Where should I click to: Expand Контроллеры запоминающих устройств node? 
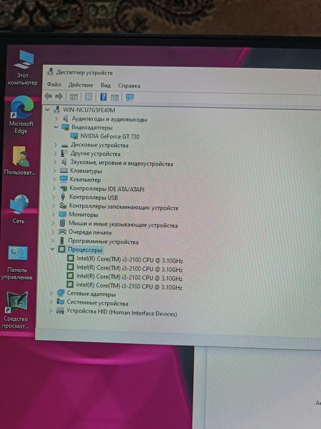point(54,205)
